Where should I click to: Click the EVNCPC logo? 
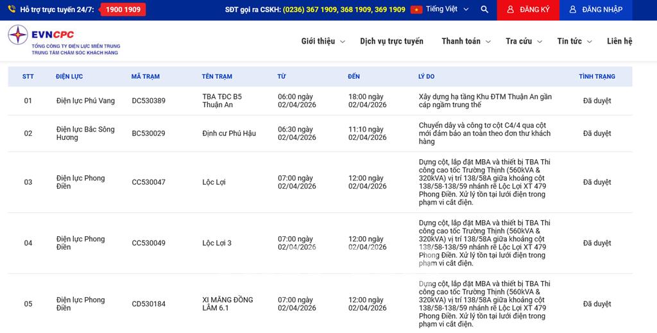(x=64, y=40)
